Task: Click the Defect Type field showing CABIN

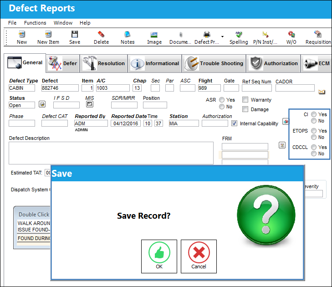Action: (22, 88)
